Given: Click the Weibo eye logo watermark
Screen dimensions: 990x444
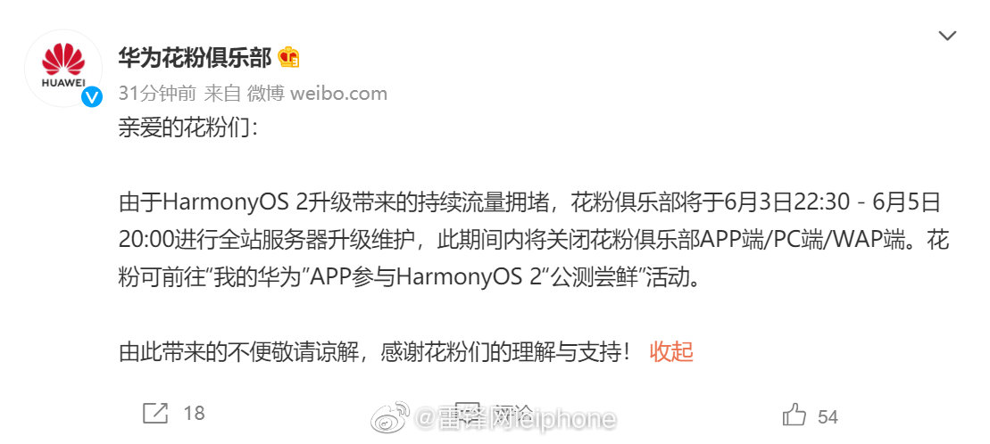Looking at the screenshot, I should pyautogui.click(x=389, y=418).
